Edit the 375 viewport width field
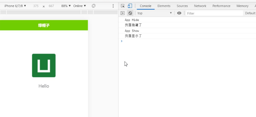The image size is (256, 117). coord(36,6)
